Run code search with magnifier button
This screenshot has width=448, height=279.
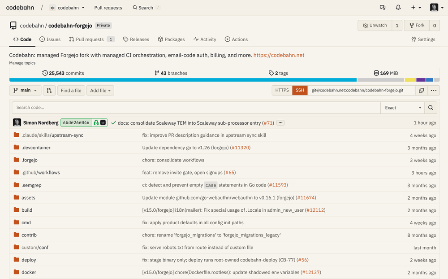pos(431,108)
